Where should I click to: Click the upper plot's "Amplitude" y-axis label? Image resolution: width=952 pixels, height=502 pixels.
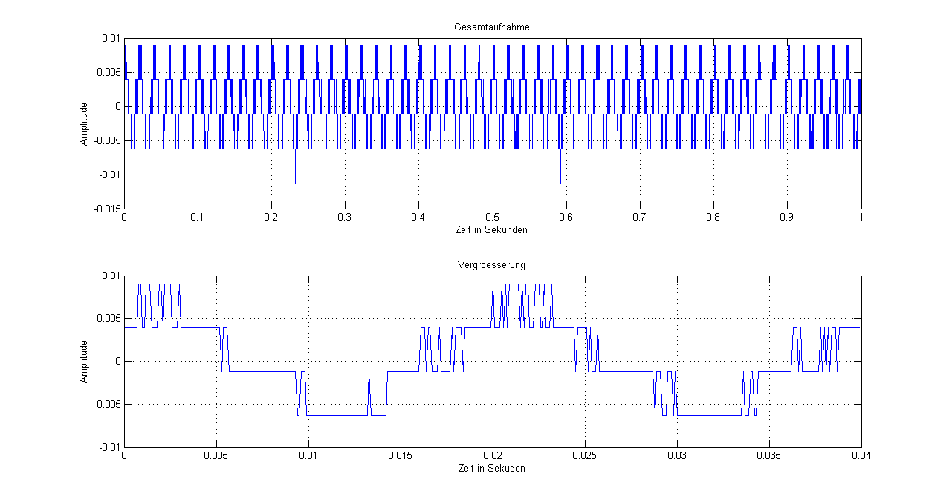point(85,123)
